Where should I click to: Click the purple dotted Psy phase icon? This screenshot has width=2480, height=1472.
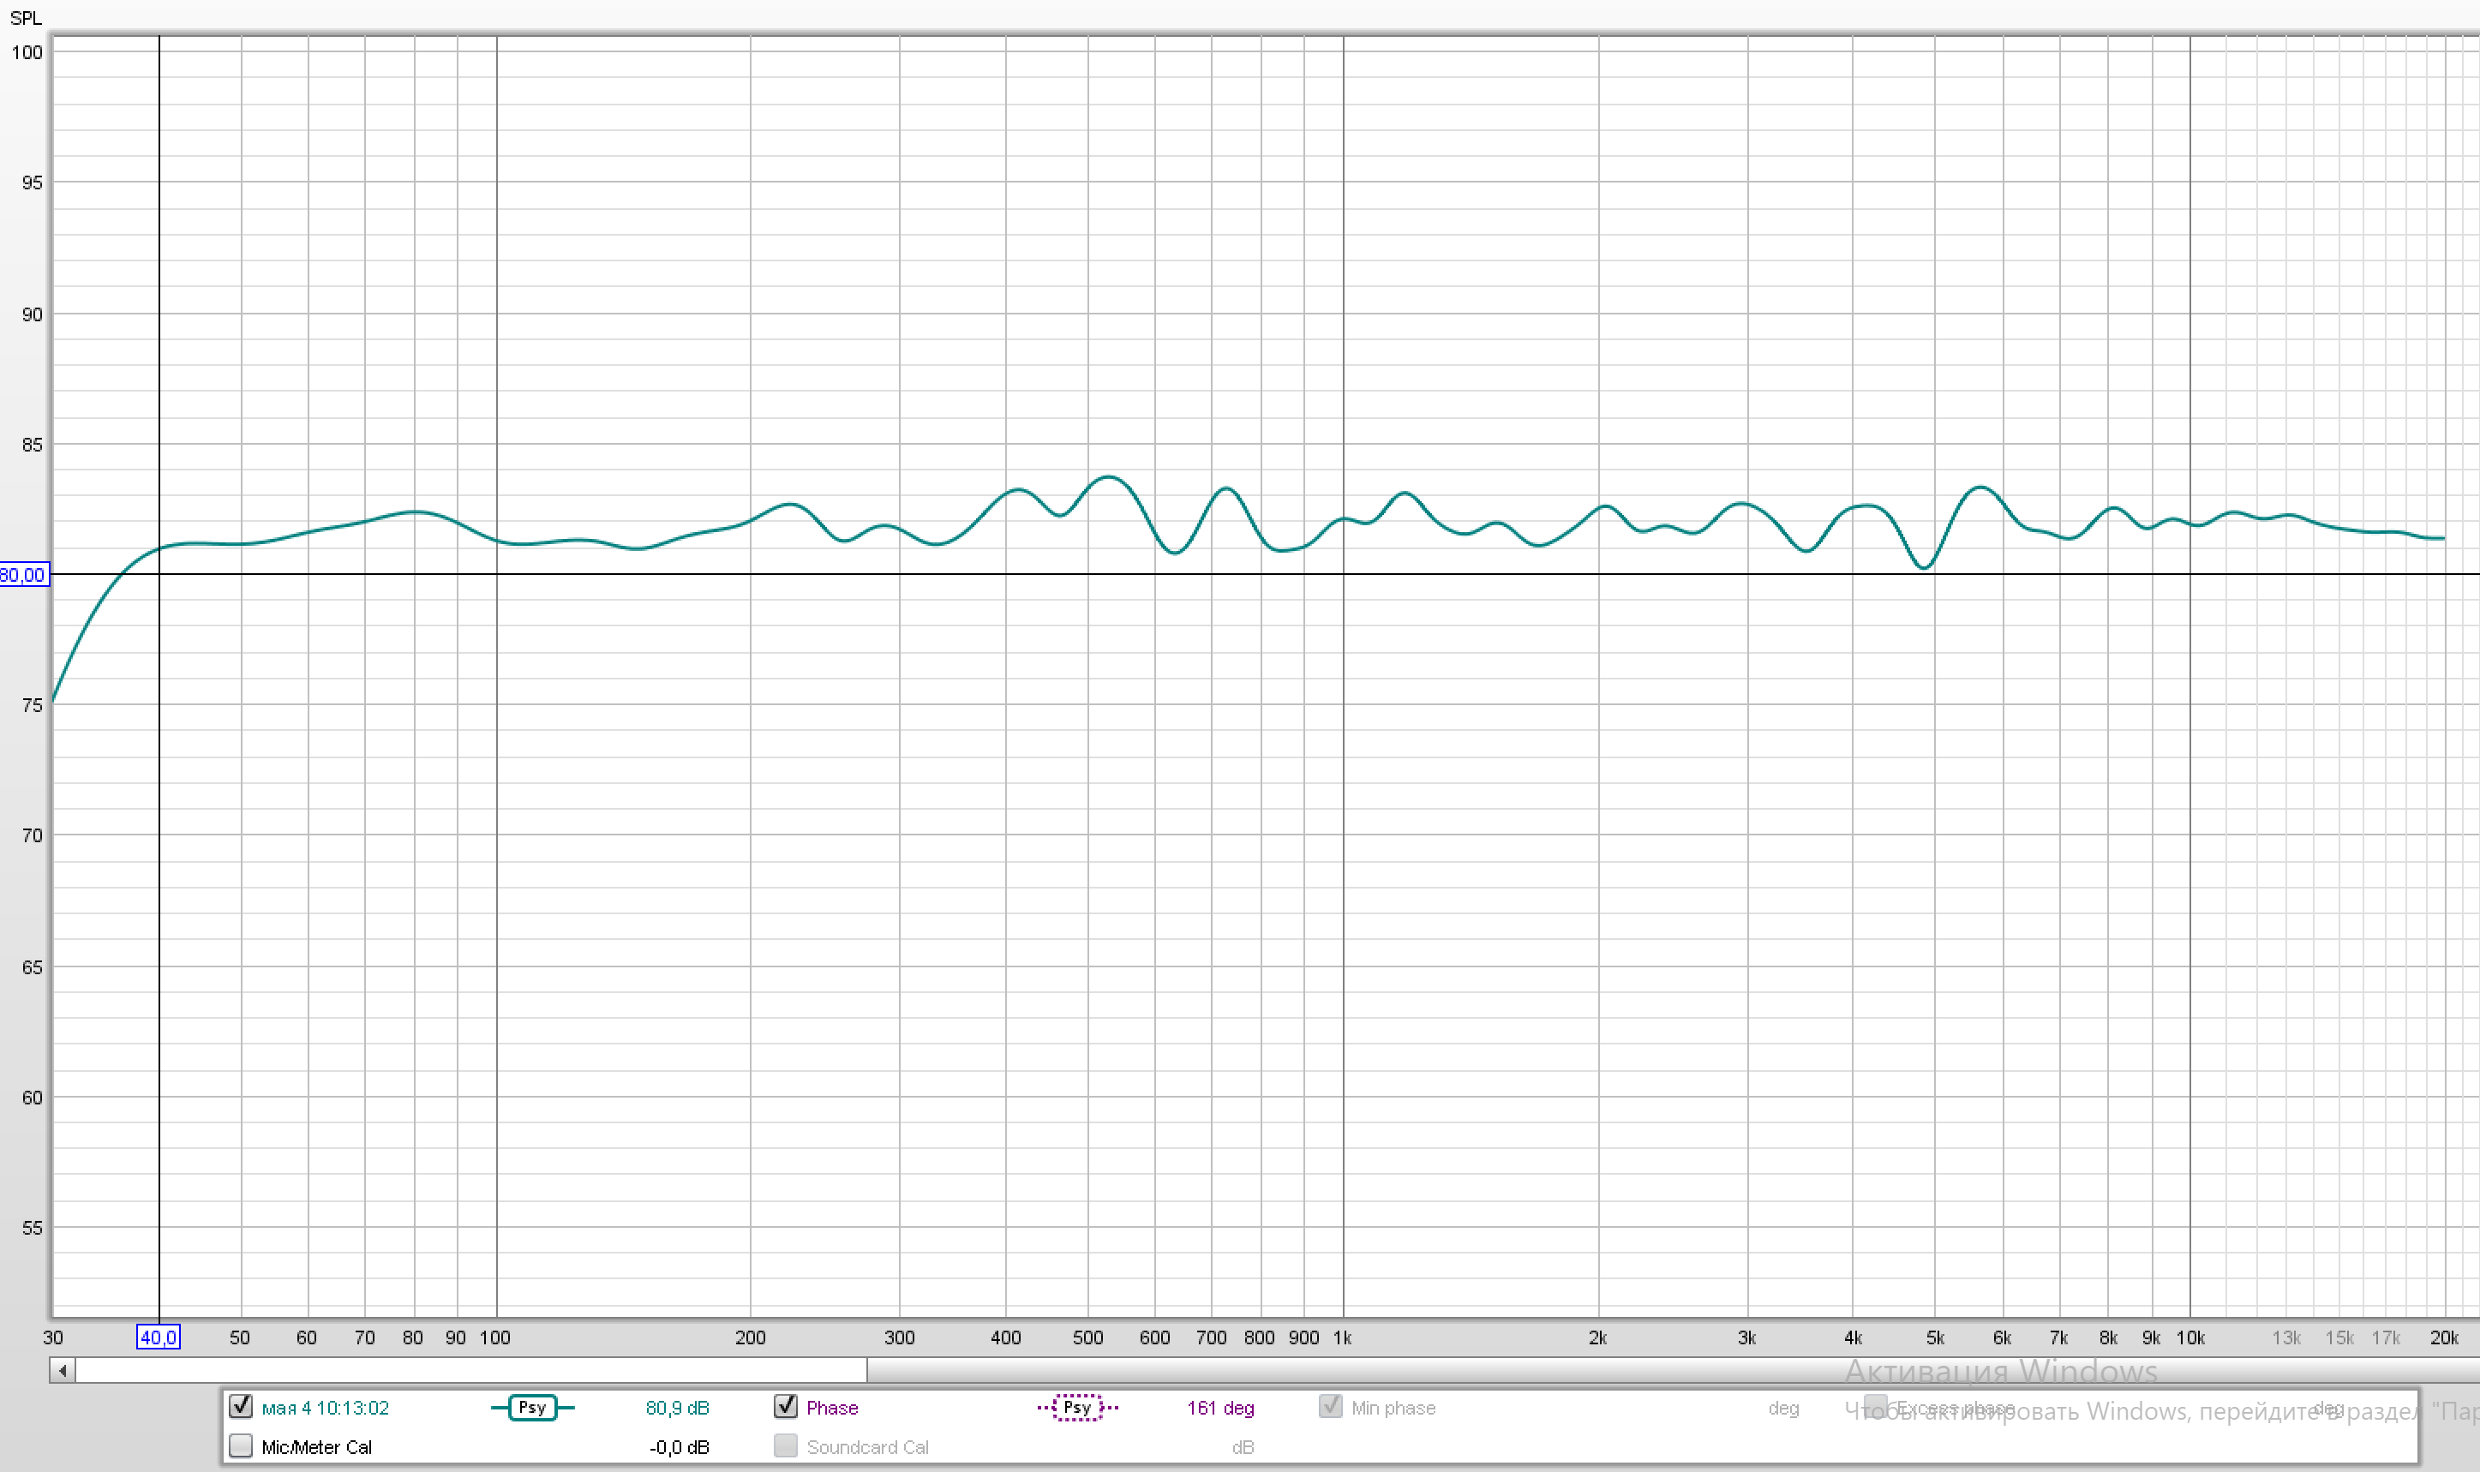click(x=1077, y=1408)
